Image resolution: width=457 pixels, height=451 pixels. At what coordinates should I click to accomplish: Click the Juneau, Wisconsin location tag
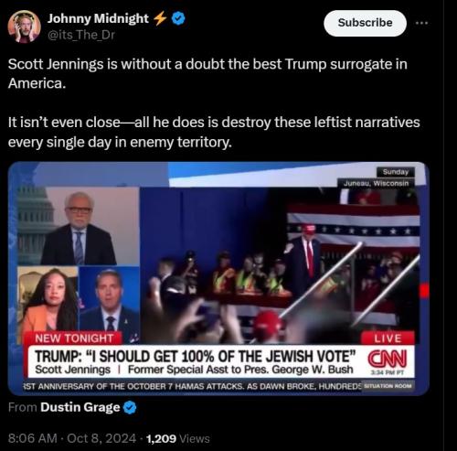(376, 183)
